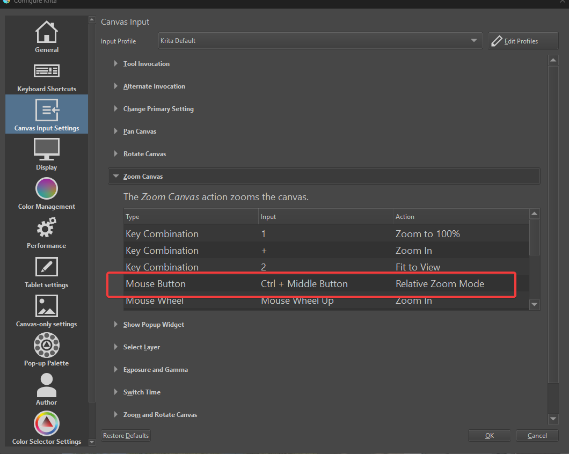
Task: Switch to Canvas Input Settings category
Action: coord(46,114)
